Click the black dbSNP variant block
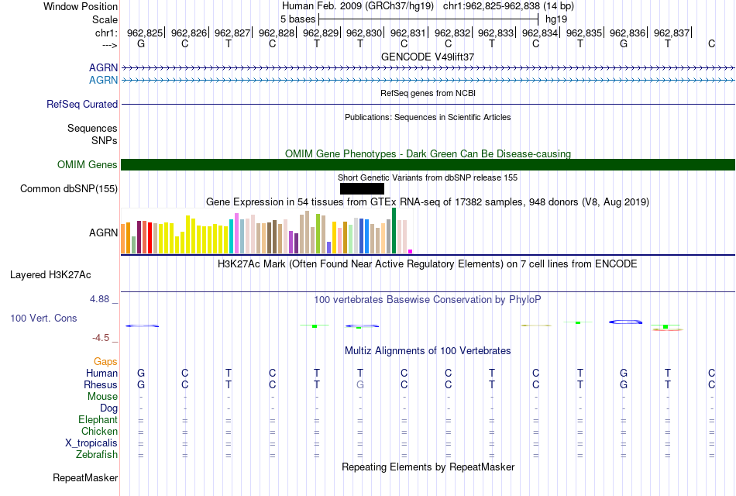This screenshot has height=496, width=736. click(362, 189)
